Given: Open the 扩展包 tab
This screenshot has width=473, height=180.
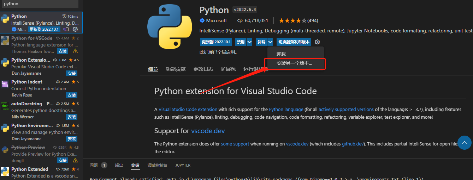Looking at the screenshot, I should pos(228,69).
